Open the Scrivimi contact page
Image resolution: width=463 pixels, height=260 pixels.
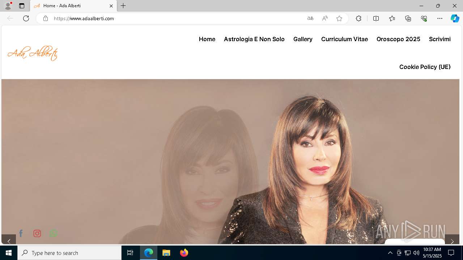click(440, 39)
